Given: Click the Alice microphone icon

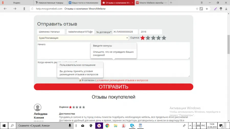Looking at the screenshot, I should point(70,125).
